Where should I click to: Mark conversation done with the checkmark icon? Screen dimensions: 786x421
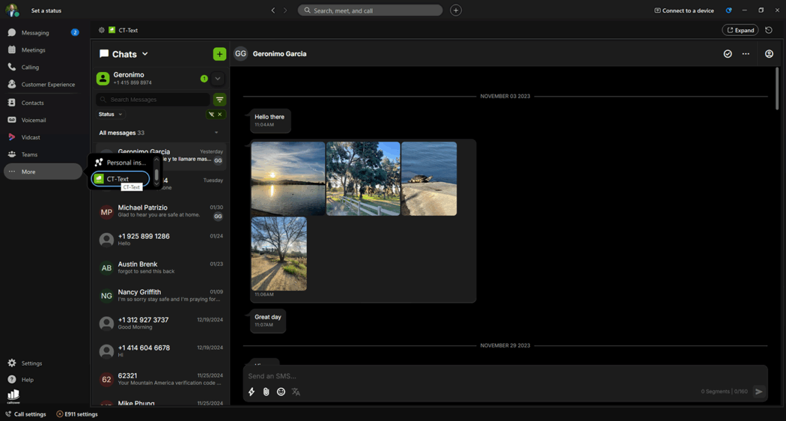[x=728, y=54]
